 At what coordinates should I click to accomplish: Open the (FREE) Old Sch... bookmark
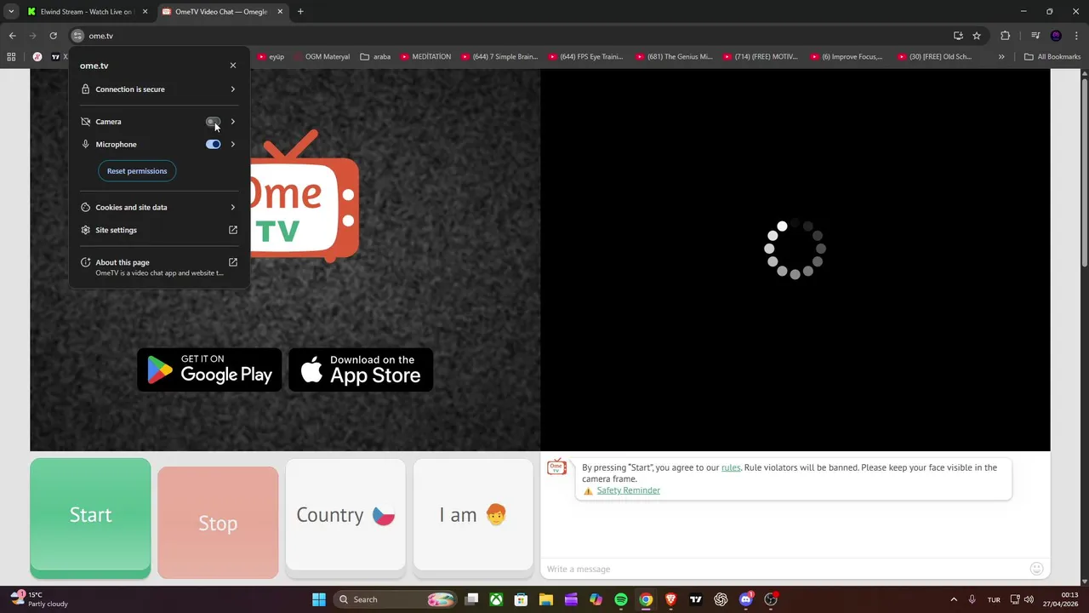934,57
